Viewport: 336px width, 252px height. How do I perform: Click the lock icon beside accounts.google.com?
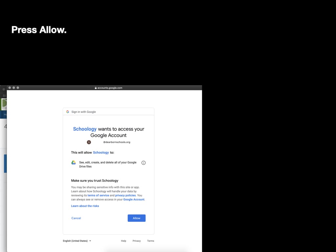pyautogui.click(x=95, y=88)
